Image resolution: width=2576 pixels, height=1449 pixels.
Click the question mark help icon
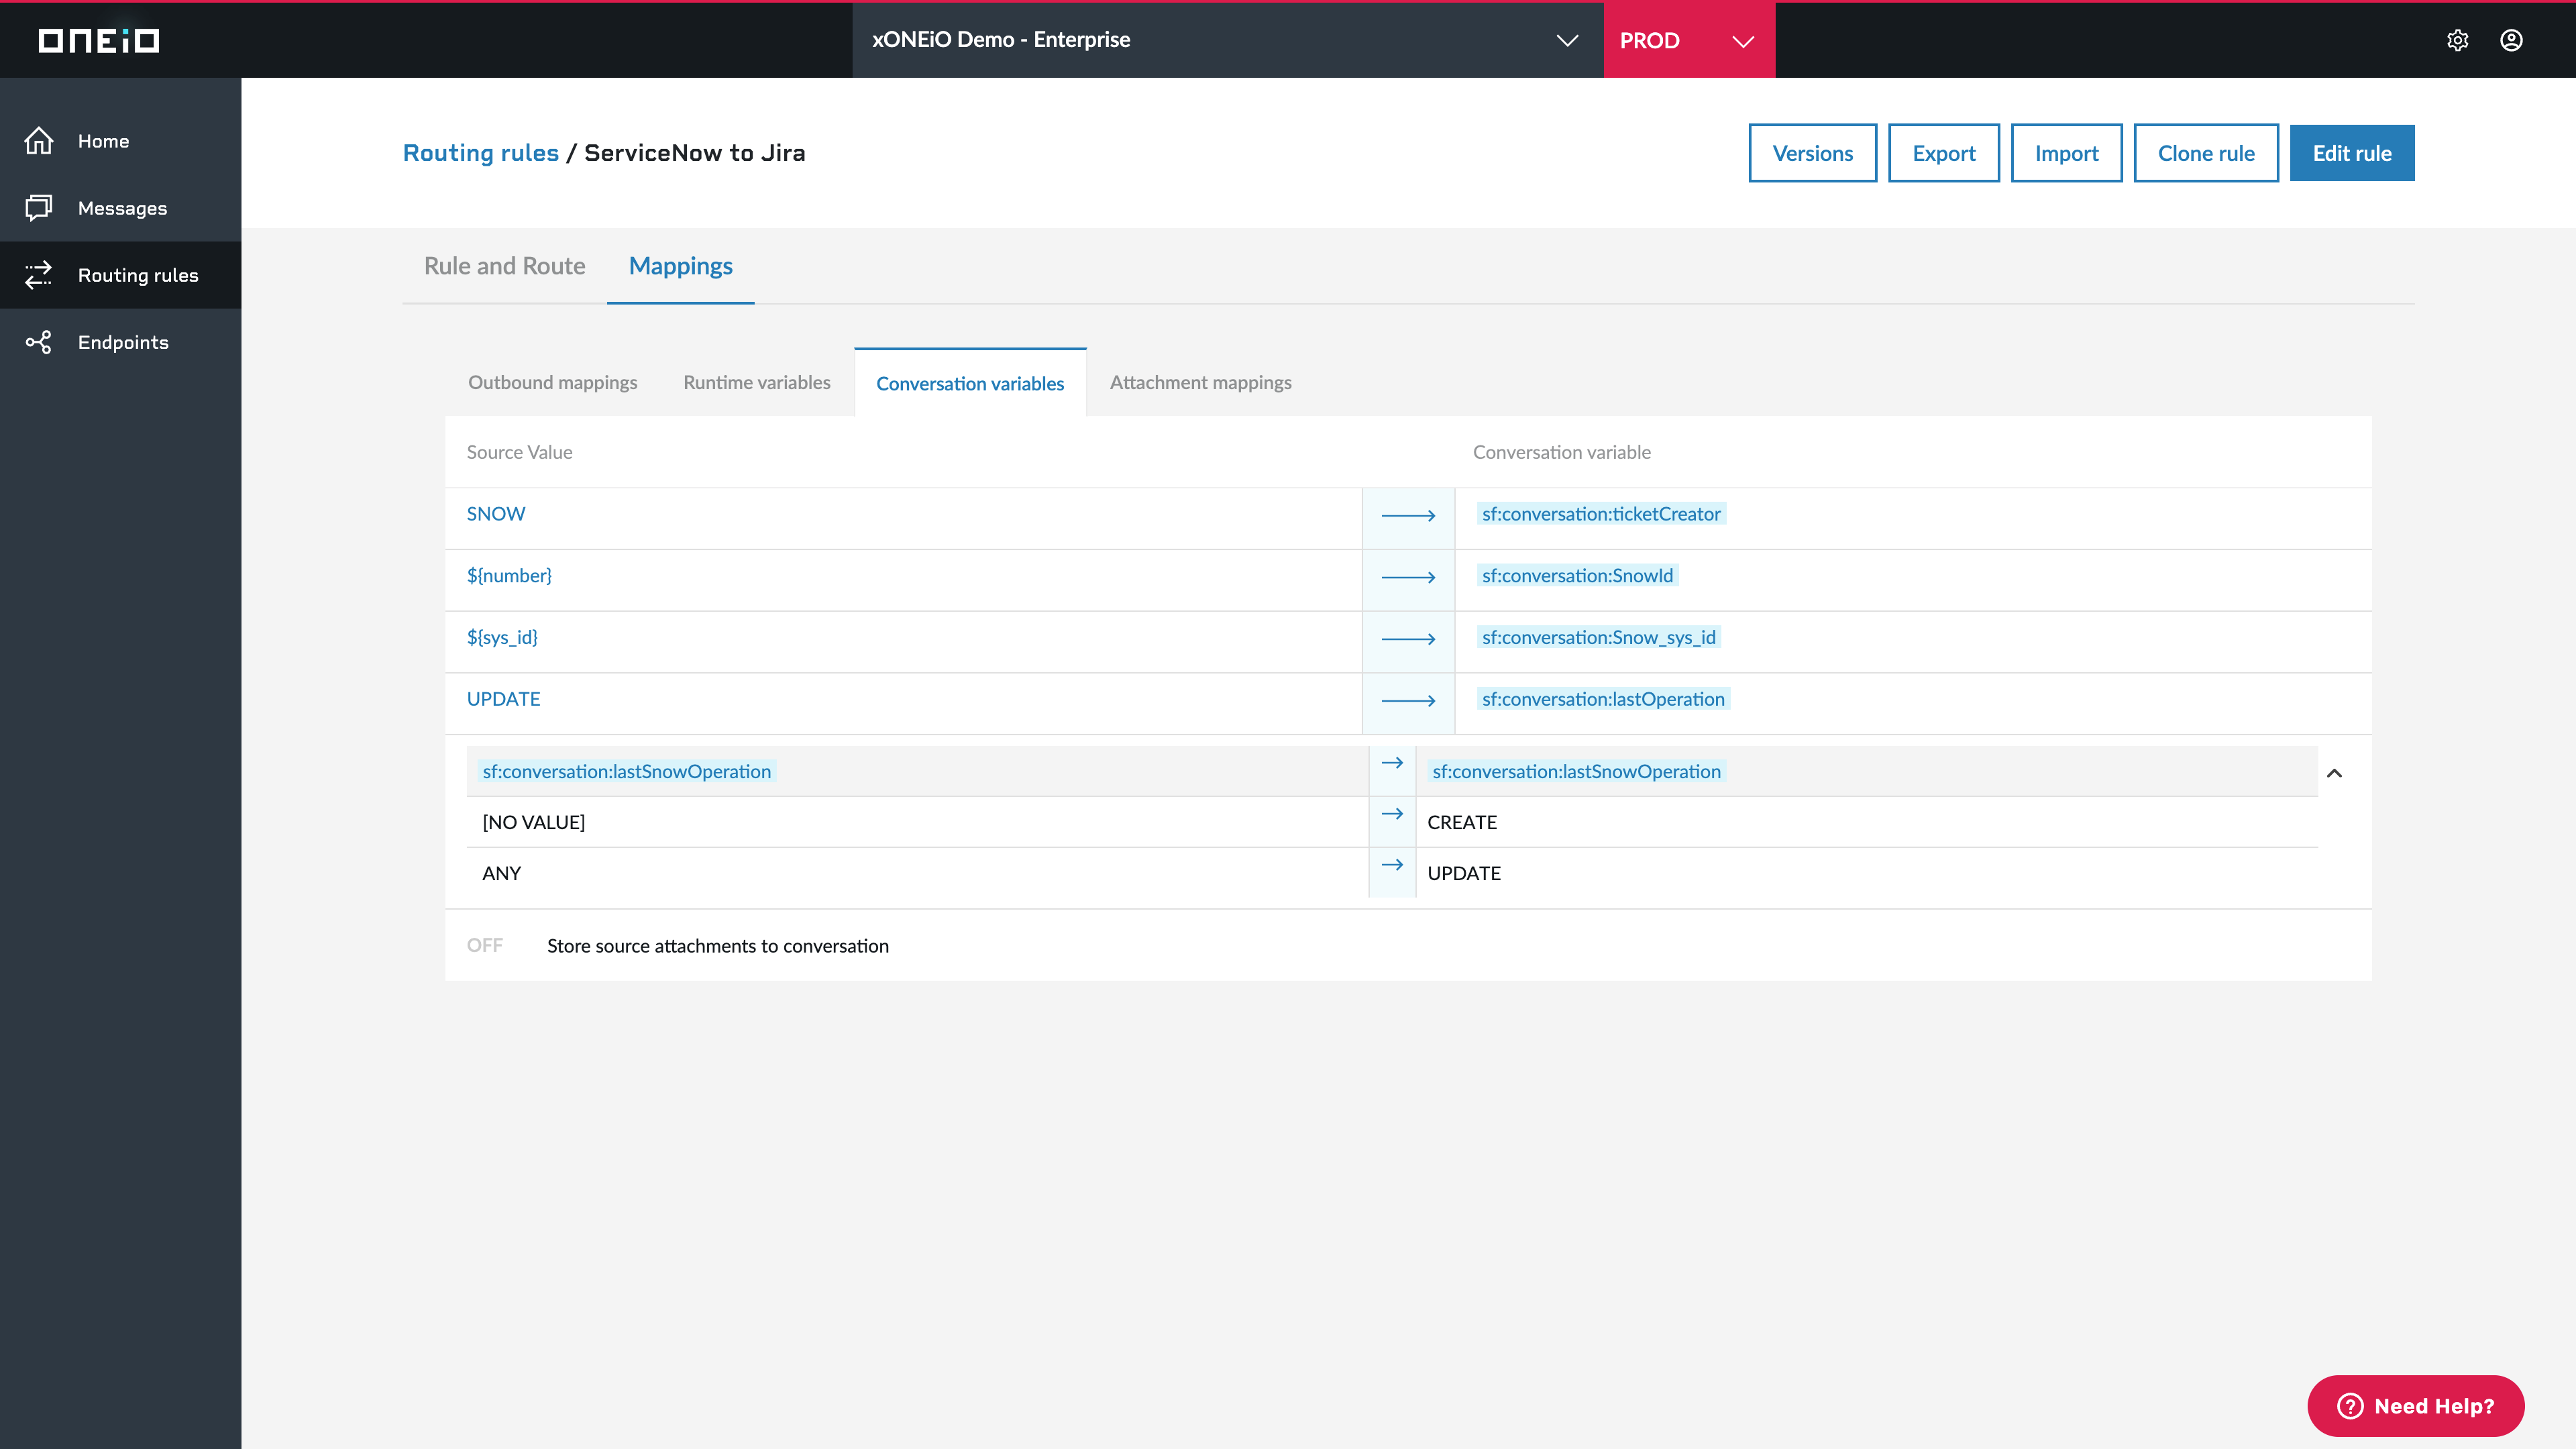click(x=2350, y=1406)
